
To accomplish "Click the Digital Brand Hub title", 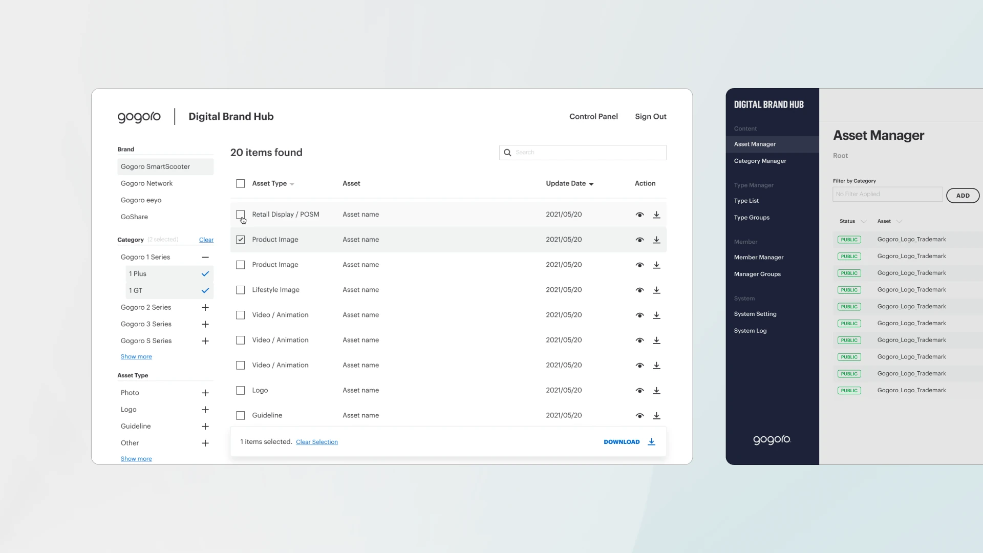I will pos(231,117).
